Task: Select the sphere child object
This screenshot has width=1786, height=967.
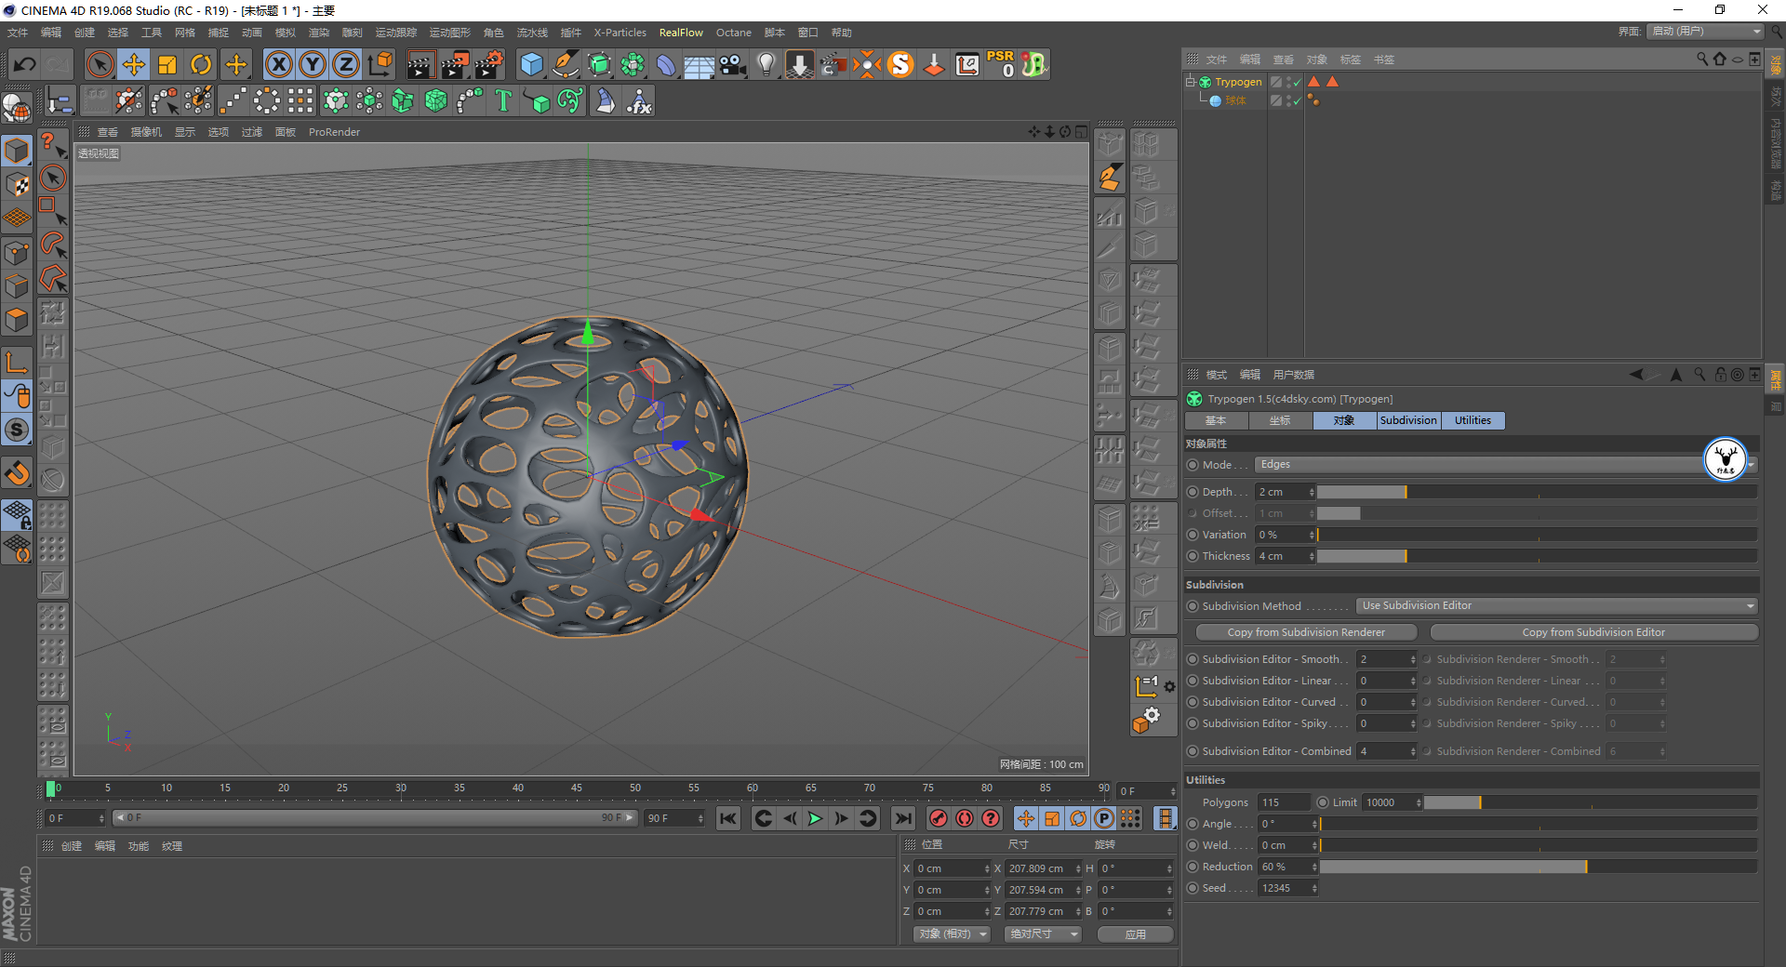Action: [x=1235, y=100]
